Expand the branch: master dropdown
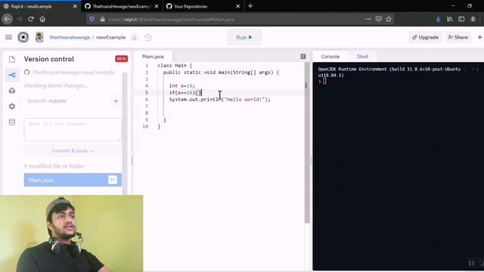The image size is (484, 272). (x=65, y=100)
